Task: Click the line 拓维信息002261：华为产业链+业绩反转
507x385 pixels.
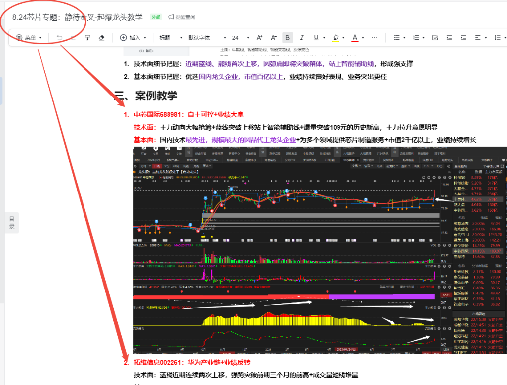Action: point(192,362)
